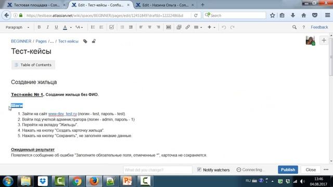
Task: Open editor help question mark
Action: 304,27
